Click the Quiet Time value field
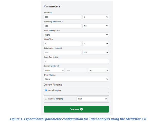 [62, 44]
